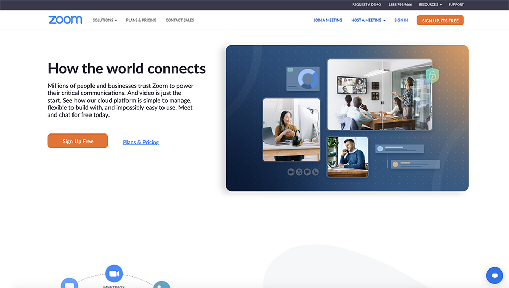Expand the Resources dropdown
509x288 pixels.
[430, 5]
